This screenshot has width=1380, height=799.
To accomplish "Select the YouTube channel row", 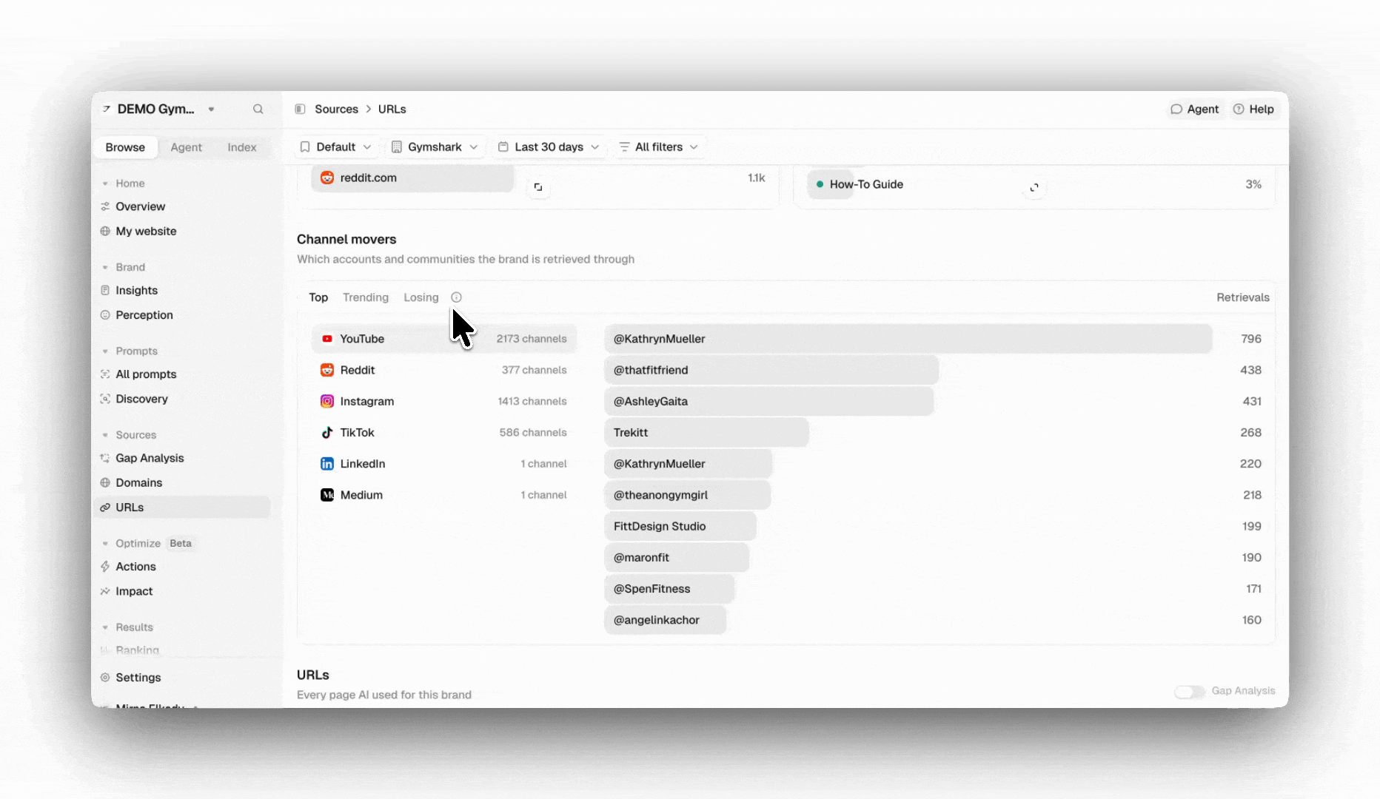I will tap(444, 339).
